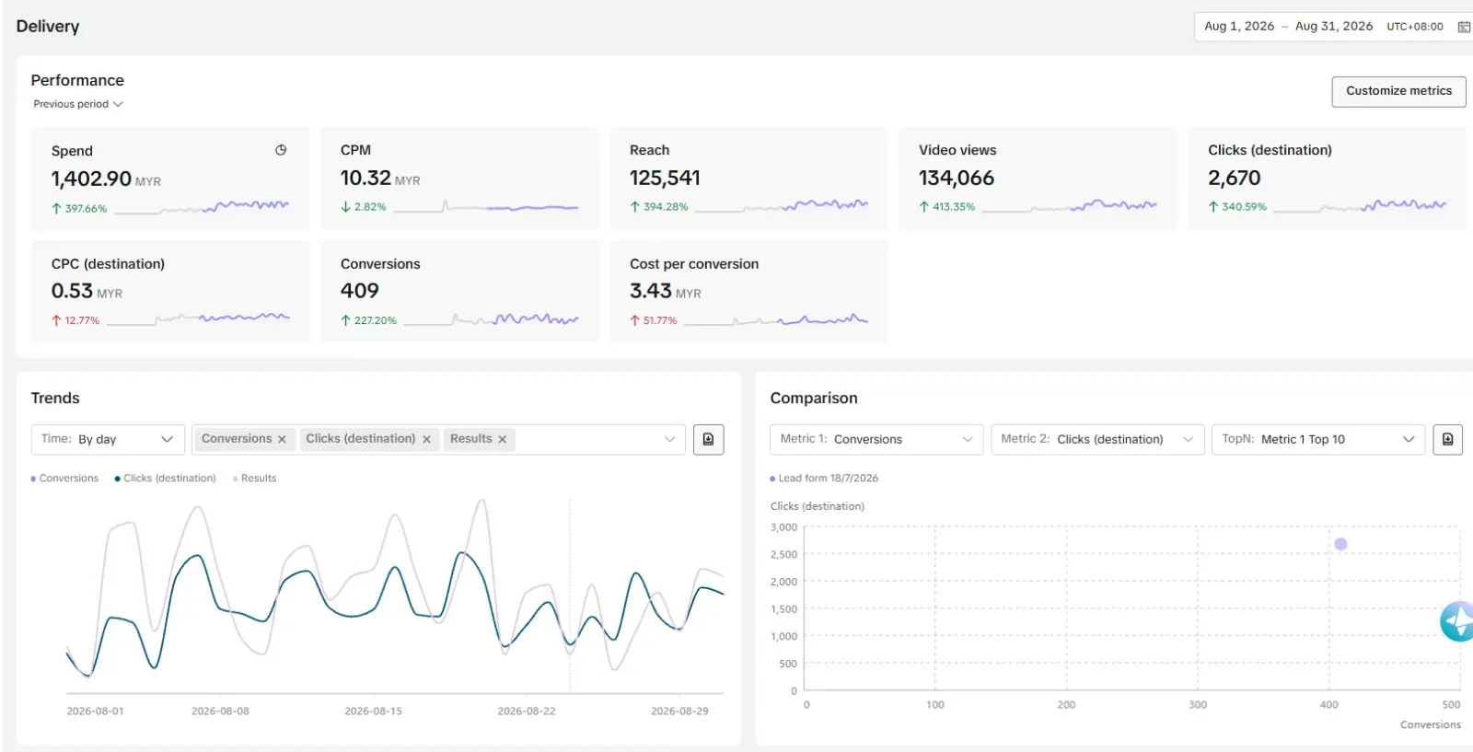Click the Spend breakdown clock icon
1473x752 pixels.
[x=281, y=150]
